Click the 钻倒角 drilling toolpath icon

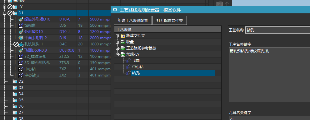(21, 25)
